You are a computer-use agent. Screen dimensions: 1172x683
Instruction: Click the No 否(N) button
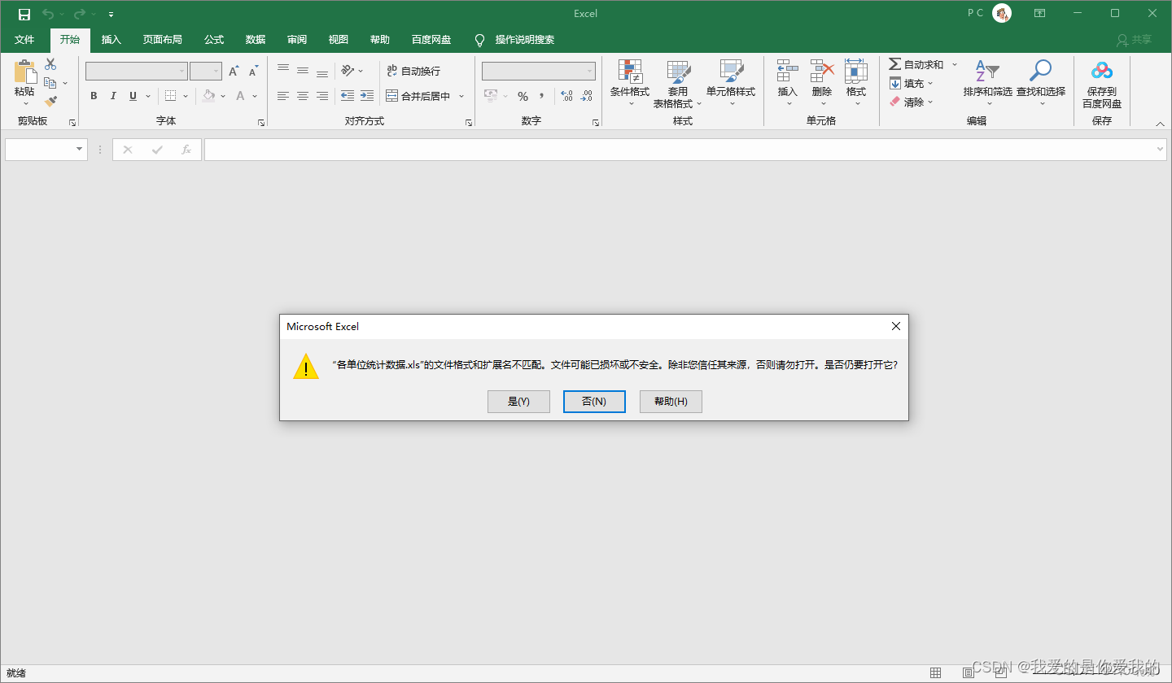pos(594,402)
